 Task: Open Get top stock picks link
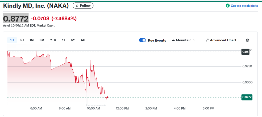coord(244,6)
